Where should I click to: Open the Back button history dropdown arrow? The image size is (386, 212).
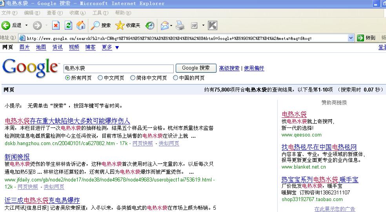26,25
